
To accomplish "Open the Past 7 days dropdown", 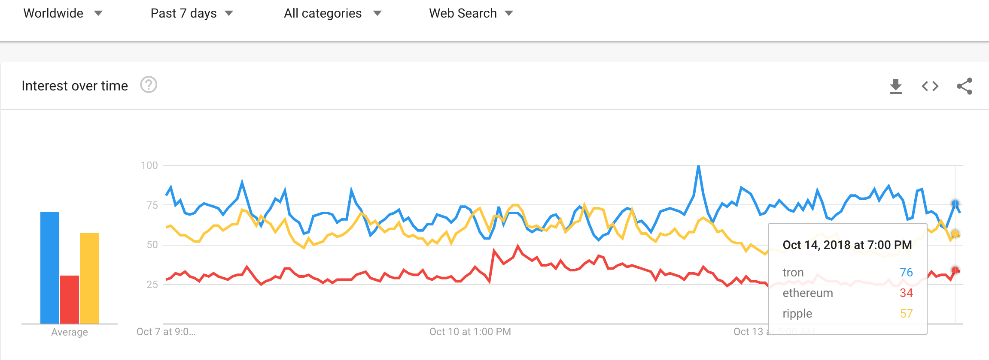I will [x=192, y=13].
